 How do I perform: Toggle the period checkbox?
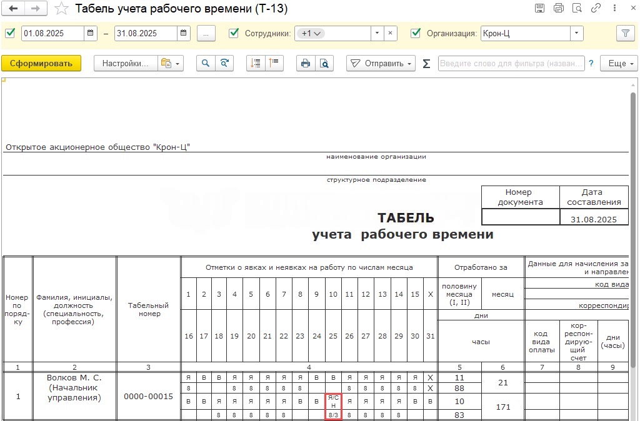tap(10, 34)
